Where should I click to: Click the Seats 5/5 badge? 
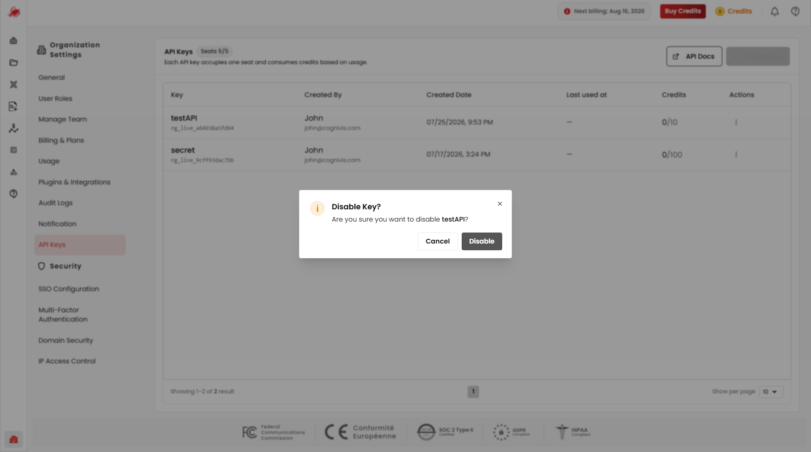[x=215, y=51]
